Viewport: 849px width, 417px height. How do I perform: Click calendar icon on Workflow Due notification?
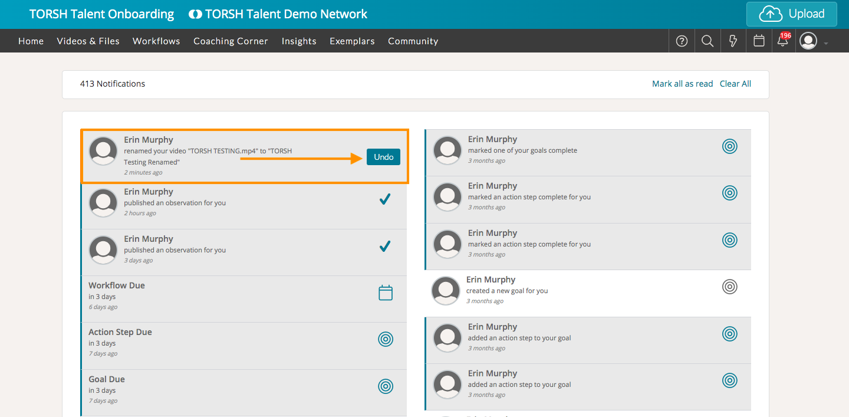(x=386, y=293)
